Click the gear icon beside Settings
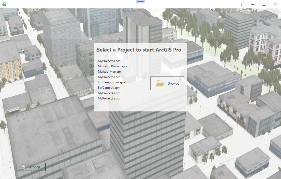Viewport: 281px width, 179px height. 23,167
